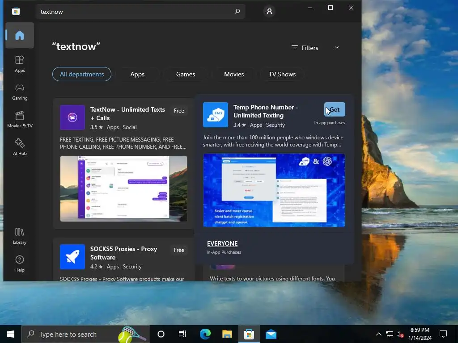The width and height of the screenshot is (458, 343).
Task: Click the TextNow purple app icon
Action: click(72, 117)
